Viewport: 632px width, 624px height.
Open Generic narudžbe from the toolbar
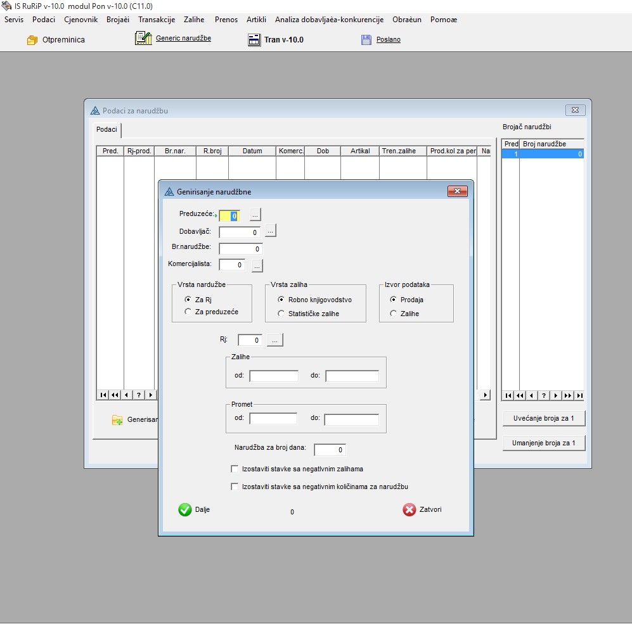coord(143,39)
